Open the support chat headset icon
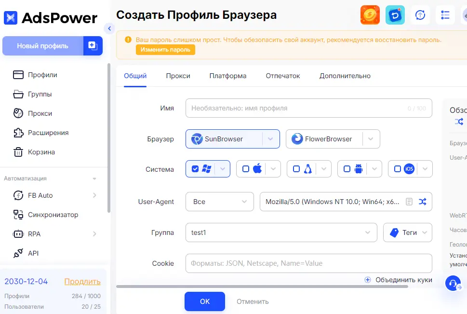The width and height of the screenshot is (467, 314). [x=453, y=283]
